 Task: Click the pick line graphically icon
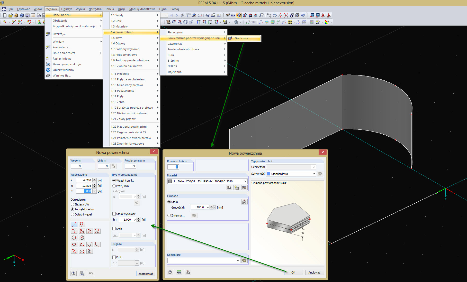[113, 166]
